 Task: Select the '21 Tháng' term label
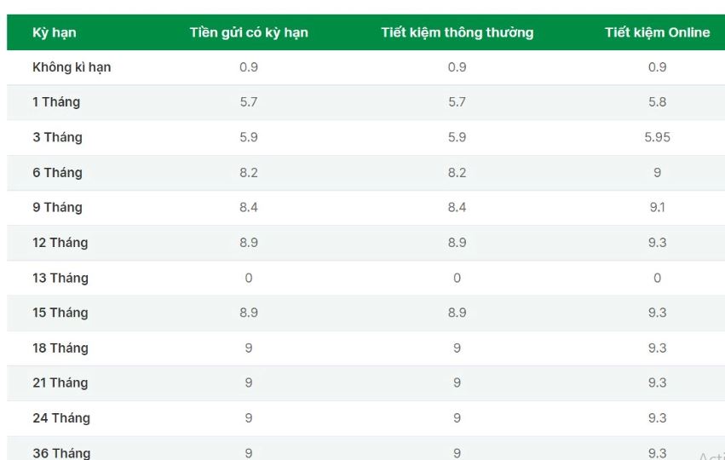60,382
